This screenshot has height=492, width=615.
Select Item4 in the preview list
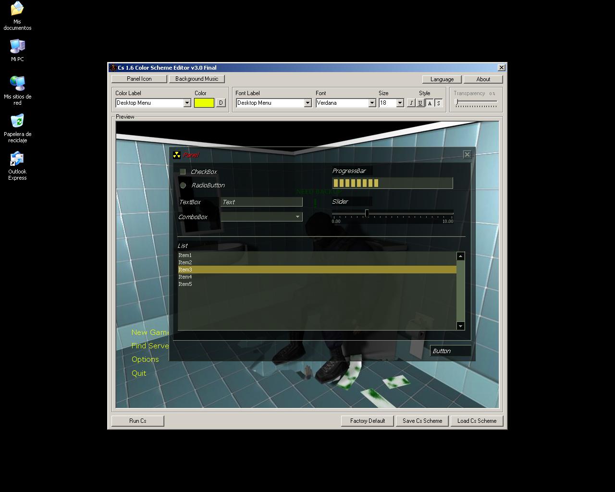tap(317, 277)
